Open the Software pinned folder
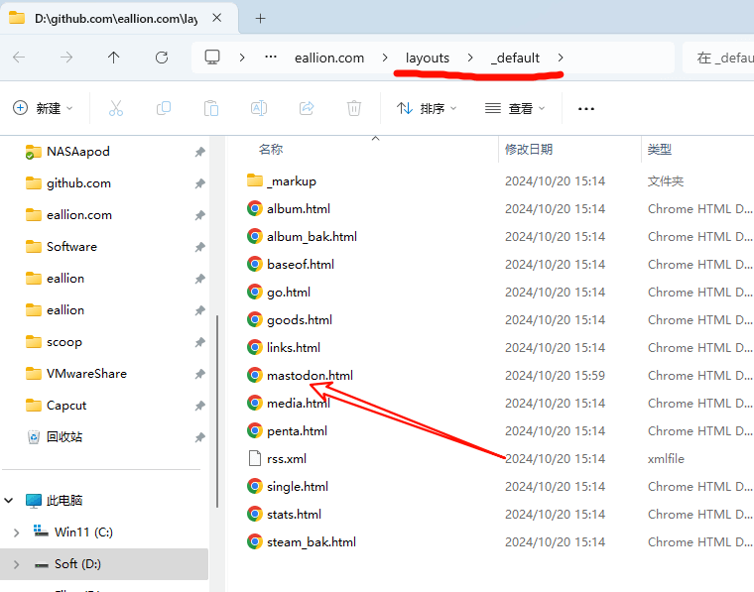The image size is (754, 592). (x=71, y=247)
